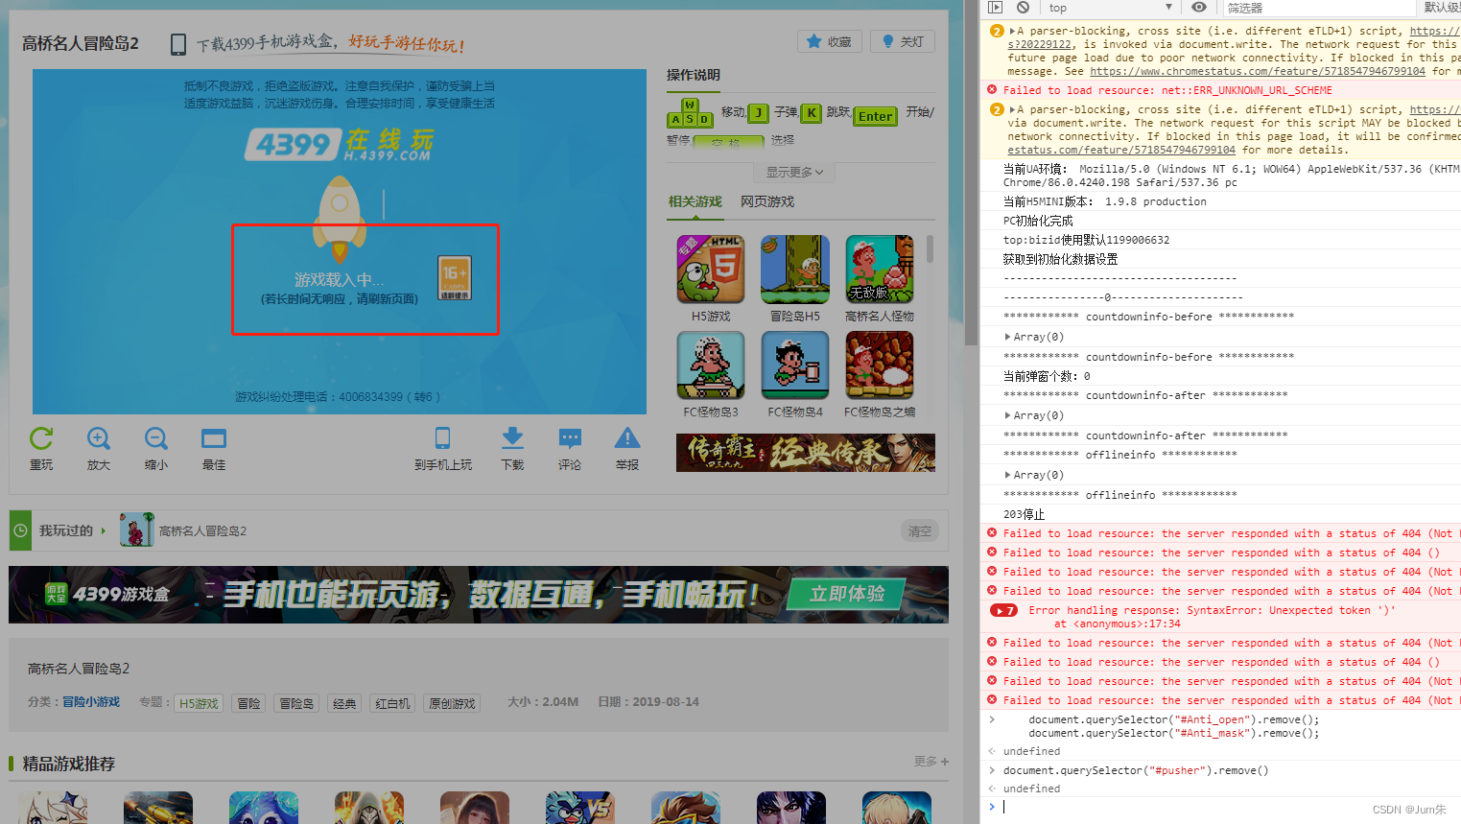
Task: Click the 清空 clear history button
Action: coord(920,530)
